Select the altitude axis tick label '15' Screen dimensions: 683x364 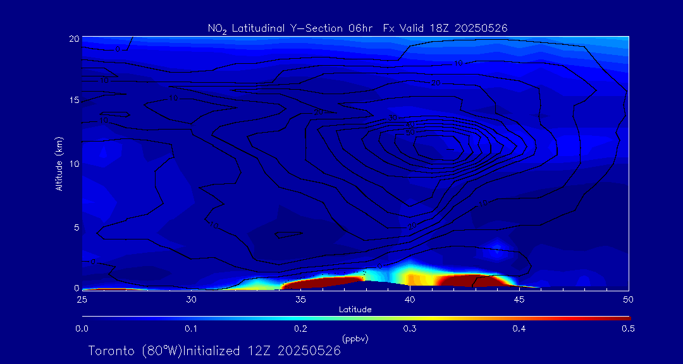coord(75,100)
